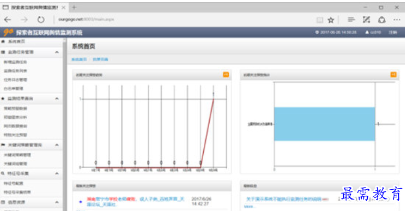Click the share icon in browser toolbar
Viewport: 407px width, 211px height.
point(381,20)
